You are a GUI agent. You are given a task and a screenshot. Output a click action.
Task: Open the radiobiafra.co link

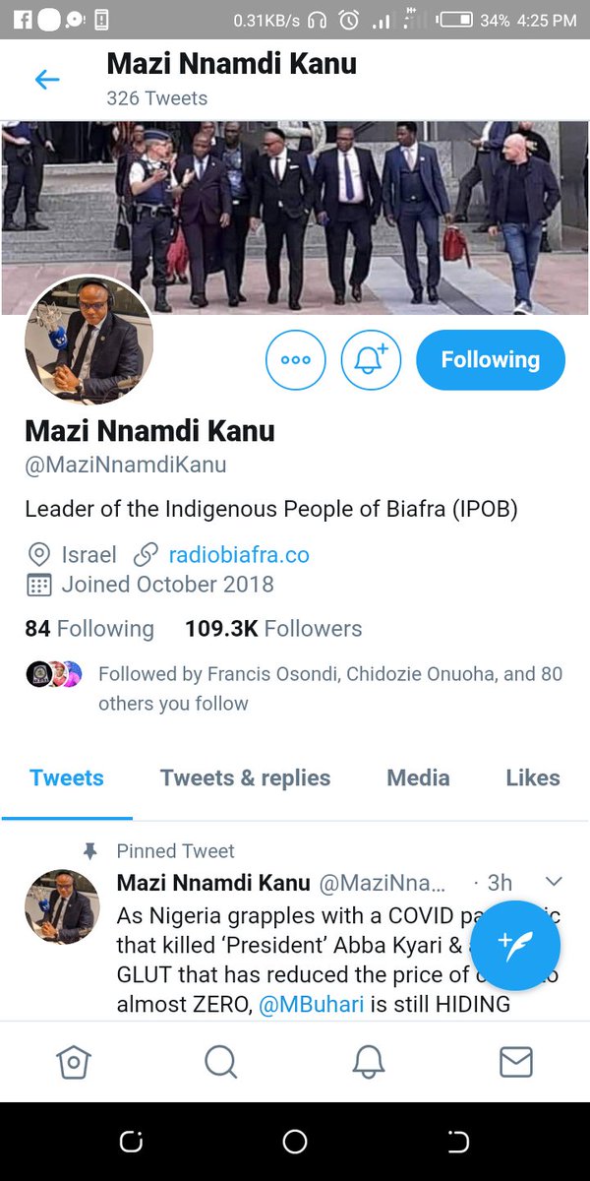pyautogui.click(x=239, y=554)
